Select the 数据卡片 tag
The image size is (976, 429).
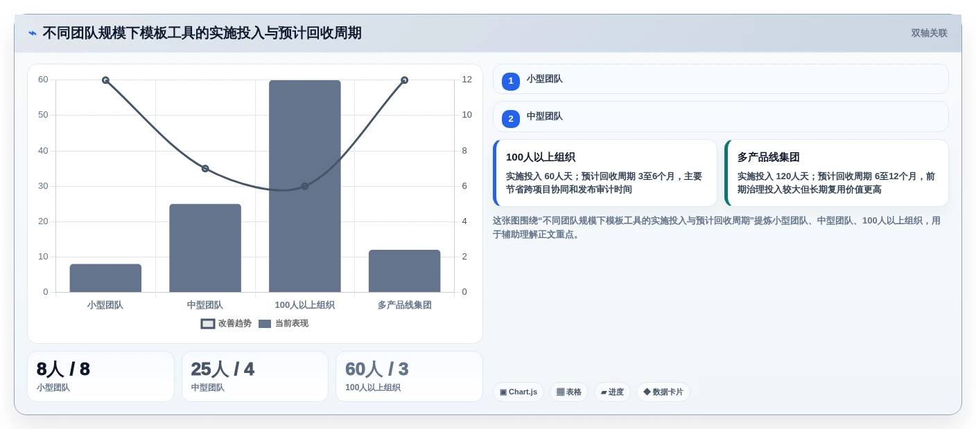663,392
